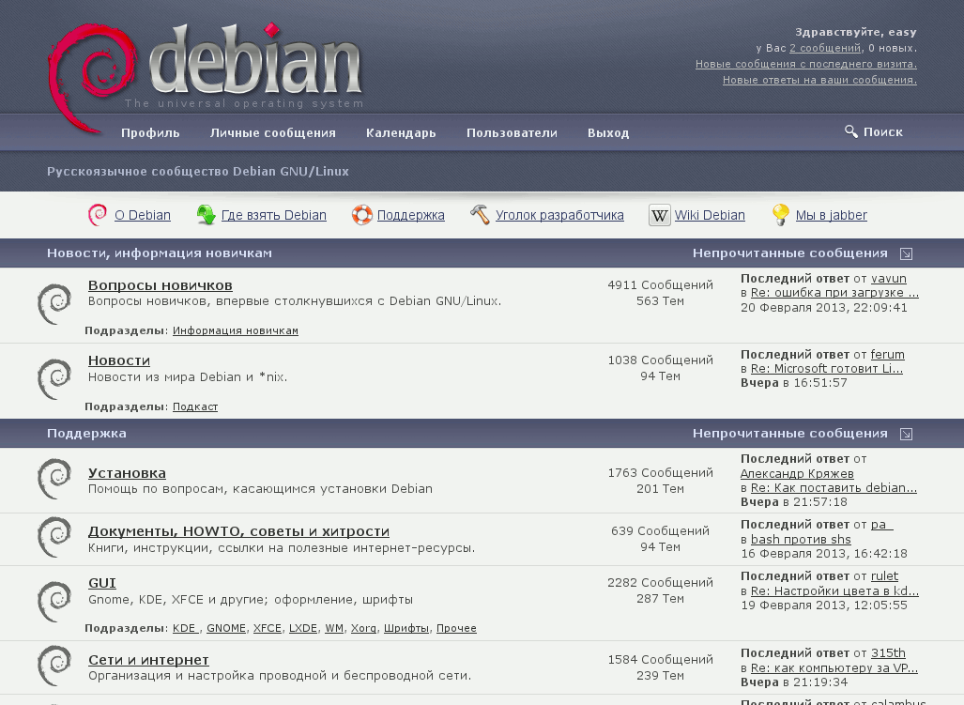Open user rulet's profile link

tap(884, 576)
